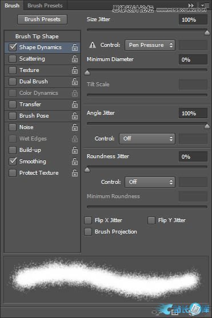Toggle lock icon for Dual Brush
This screenshot has width=212, height=318.
[x=75, y=82]
